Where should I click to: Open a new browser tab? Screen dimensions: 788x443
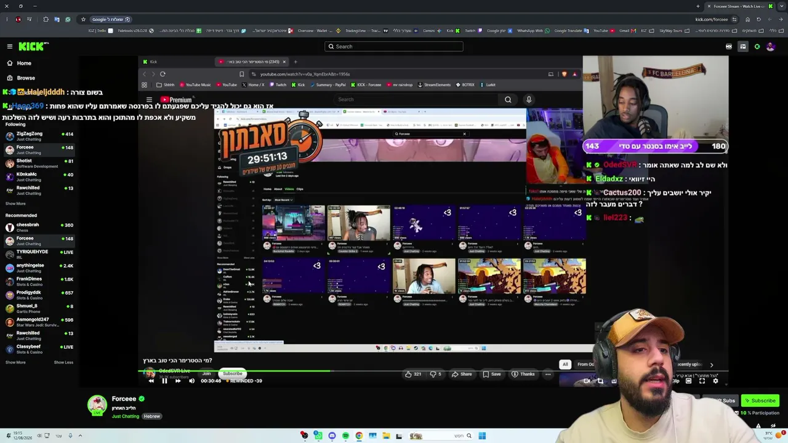[x=698, y=6]
